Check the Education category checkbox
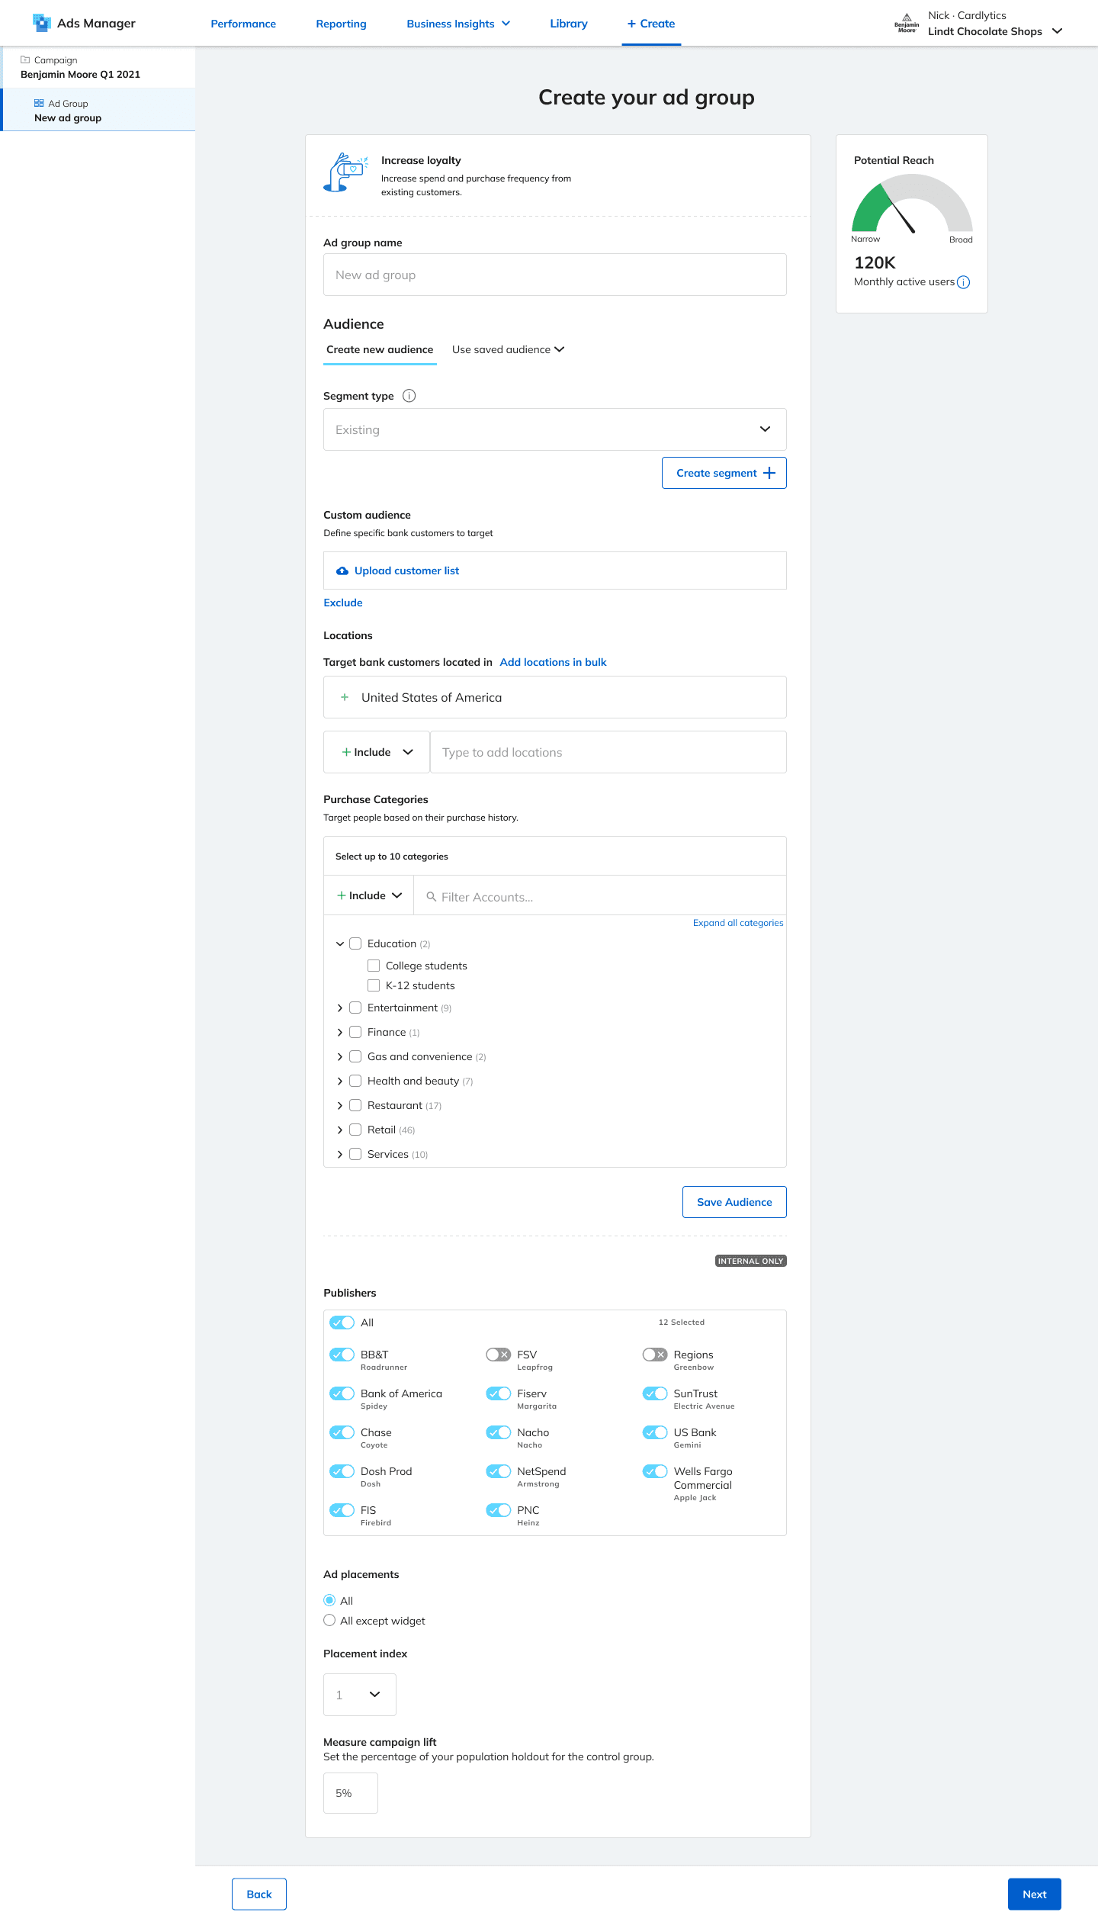Screen dimensions: 1098x1922 pyautogui.click(x=355, y=943)
